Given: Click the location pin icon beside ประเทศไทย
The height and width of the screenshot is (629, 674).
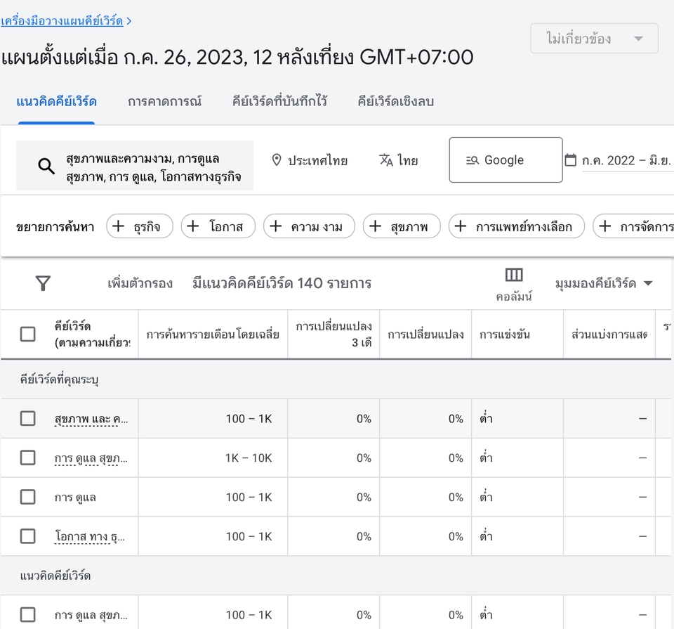Looking at the screenshot, I should [x=277, y=160].
